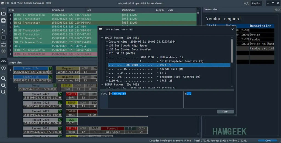Collapse the SETUP Packet ID 7432 node

pos(102,84)
